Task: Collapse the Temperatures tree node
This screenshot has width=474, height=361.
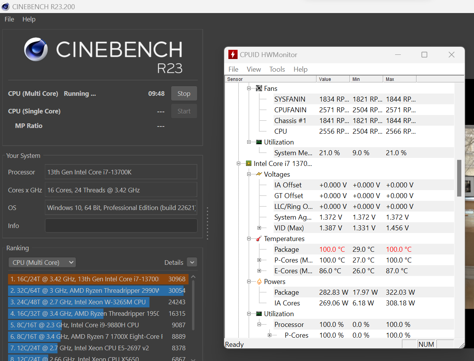Action: point(249,238)
